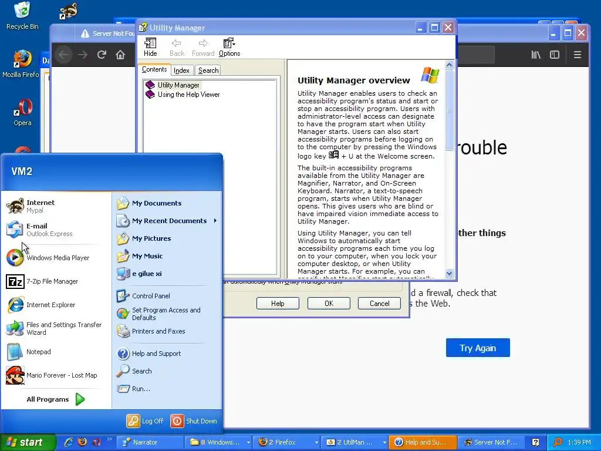Switch to the Contents tab
The width and height of the screenshot is (601, 451).
click(154, 69)
